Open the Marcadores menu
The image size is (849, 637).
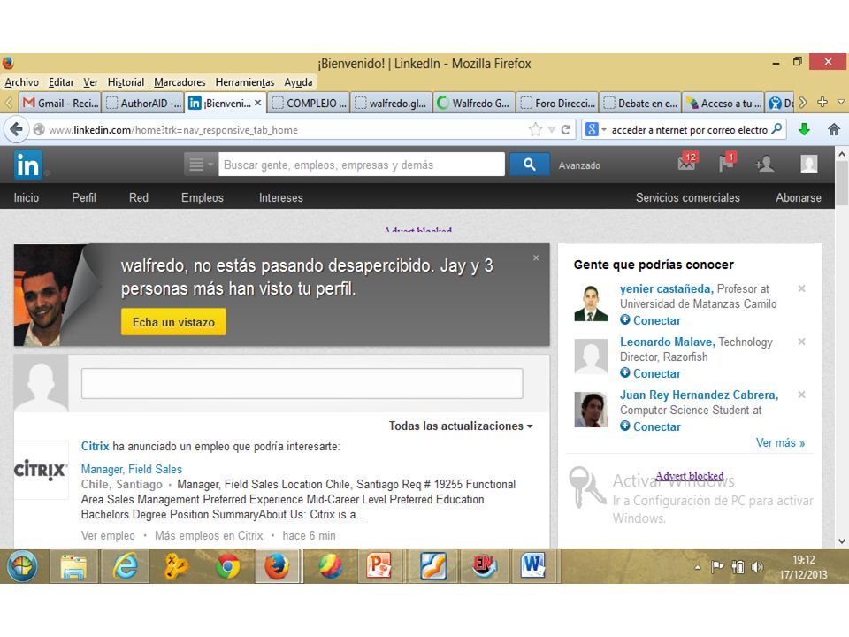(x=180, y=81)
